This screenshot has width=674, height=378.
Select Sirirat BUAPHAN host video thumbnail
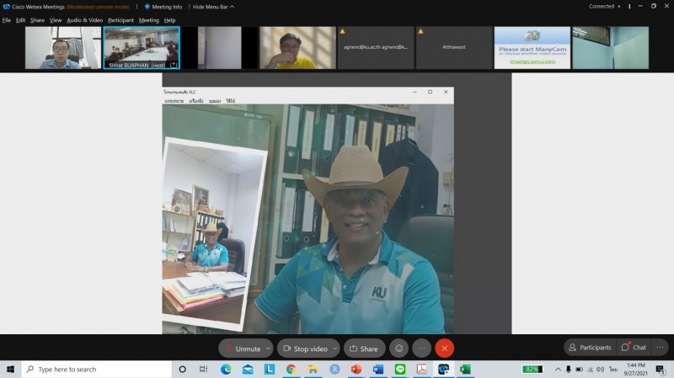click(x=142, y=47)
